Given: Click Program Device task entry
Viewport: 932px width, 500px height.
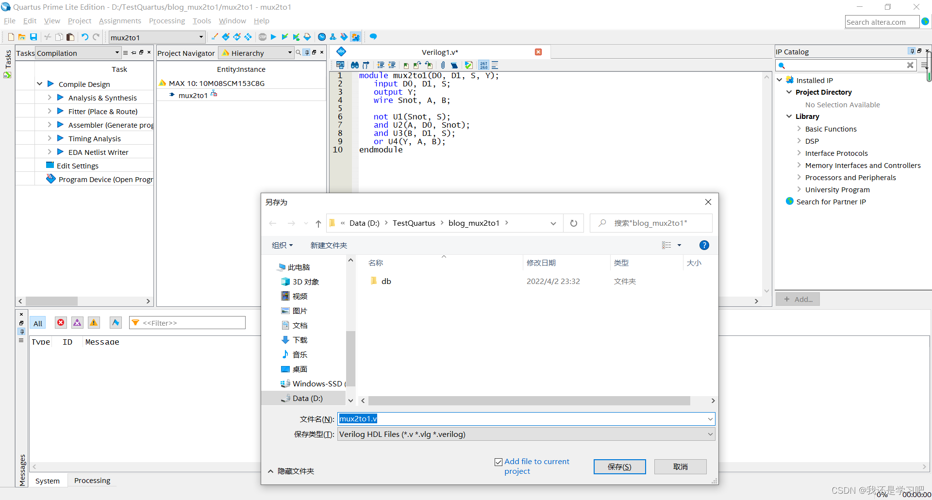Looking at the screenshot, I should (x=105, y=179).
